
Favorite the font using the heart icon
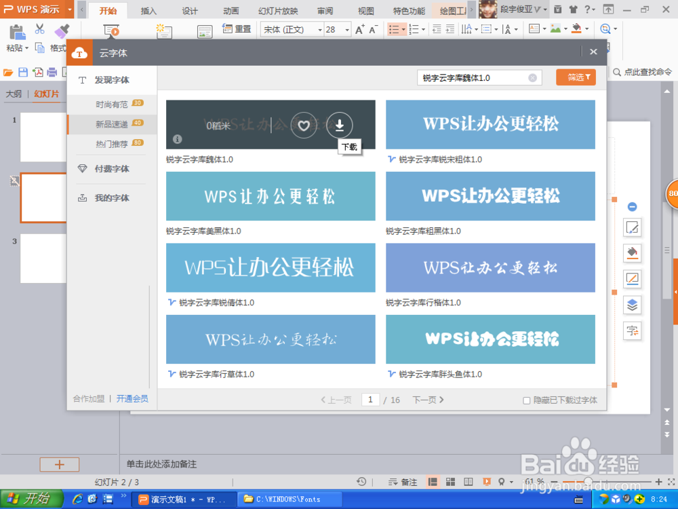(x=303, y=126)
